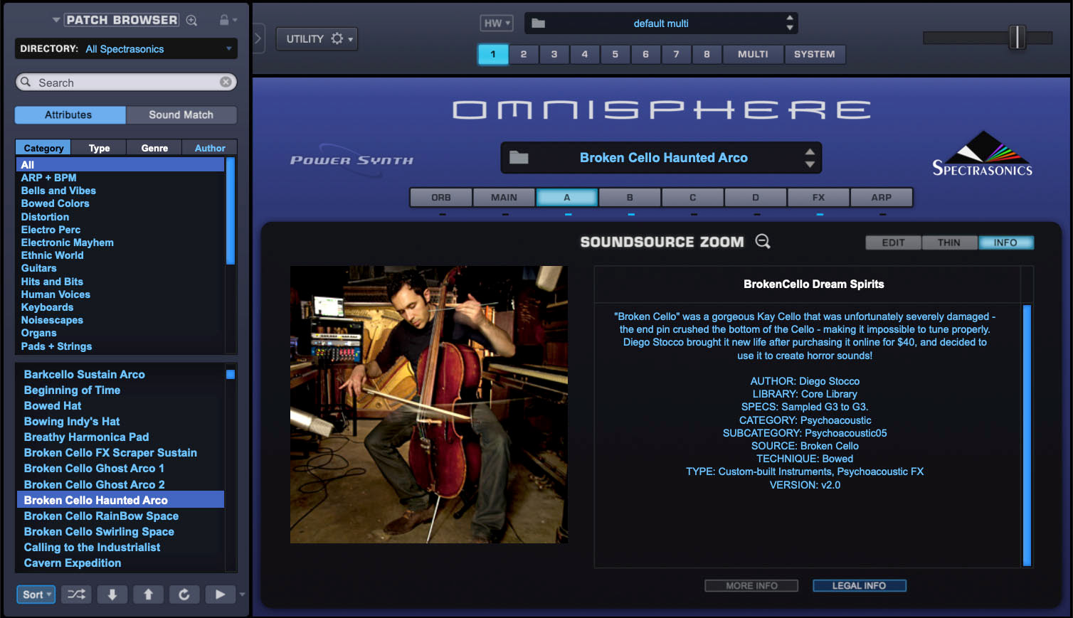Shuffle patches with the shuffle icon
This screenshot has width=1073, height=618.
pyautogui.click(x=76, y=594)
